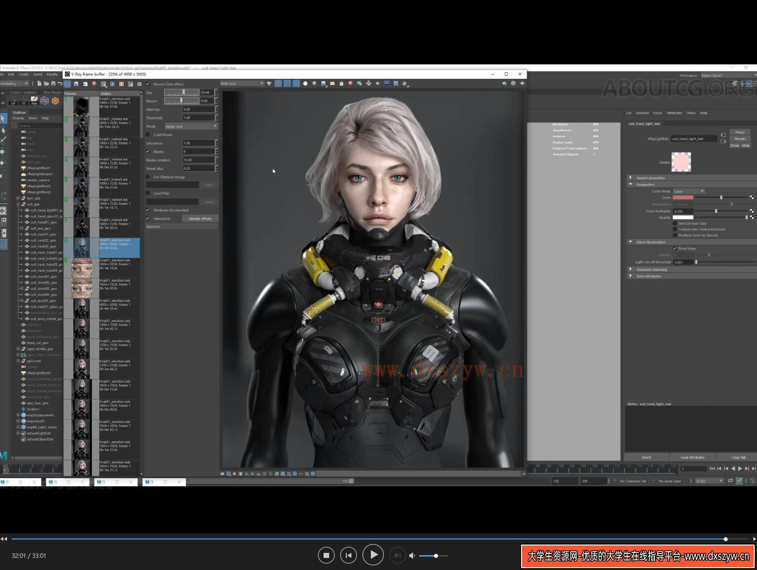Click the Update effects button

pos(200,218)
